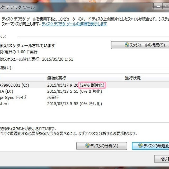The width and height of the screenshot is (169, 169).
Task: Click the 進行状況 column header
Action: [x=146, y=78]
